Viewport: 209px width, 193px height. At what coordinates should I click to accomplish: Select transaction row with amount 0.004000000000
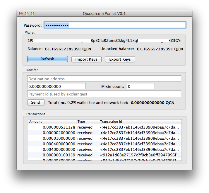pos(105,150)
